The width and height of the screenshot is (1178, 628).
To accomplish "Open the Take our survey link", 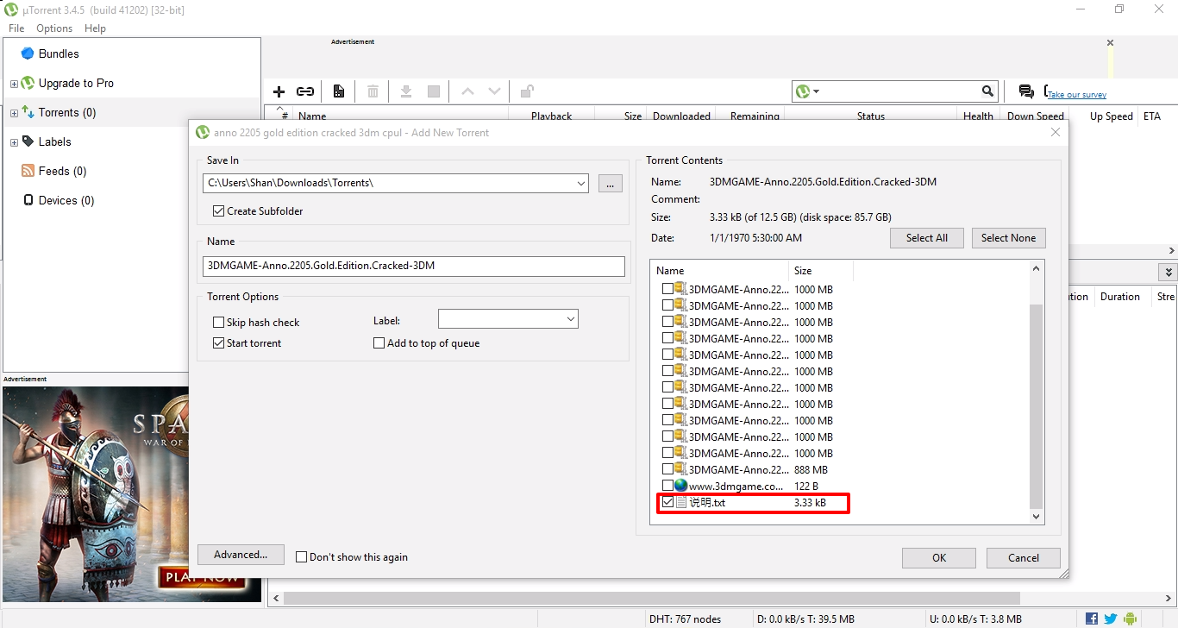I will pos(1077,95).
